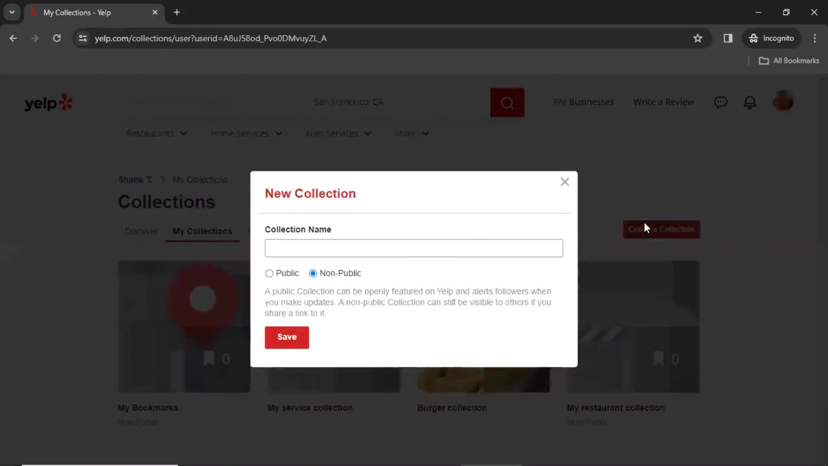Click the incognito mode icon in address bar
Viewport: 828px width, 466px height.
753,38
